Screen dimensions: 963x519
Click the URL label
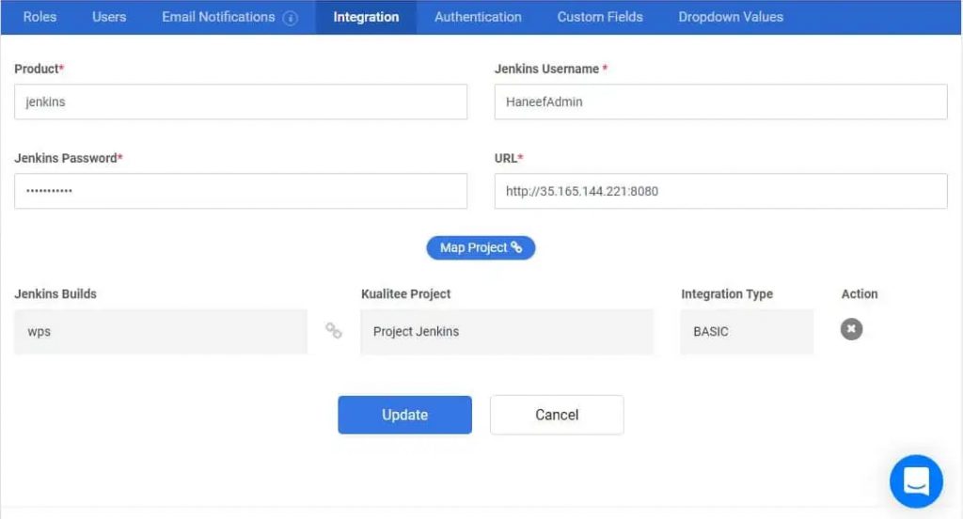(x=509, y=158)
